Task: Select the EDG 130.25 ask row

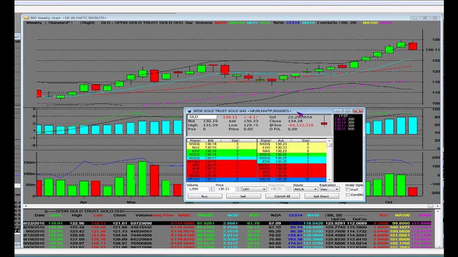Action: (x=292, y=162)
